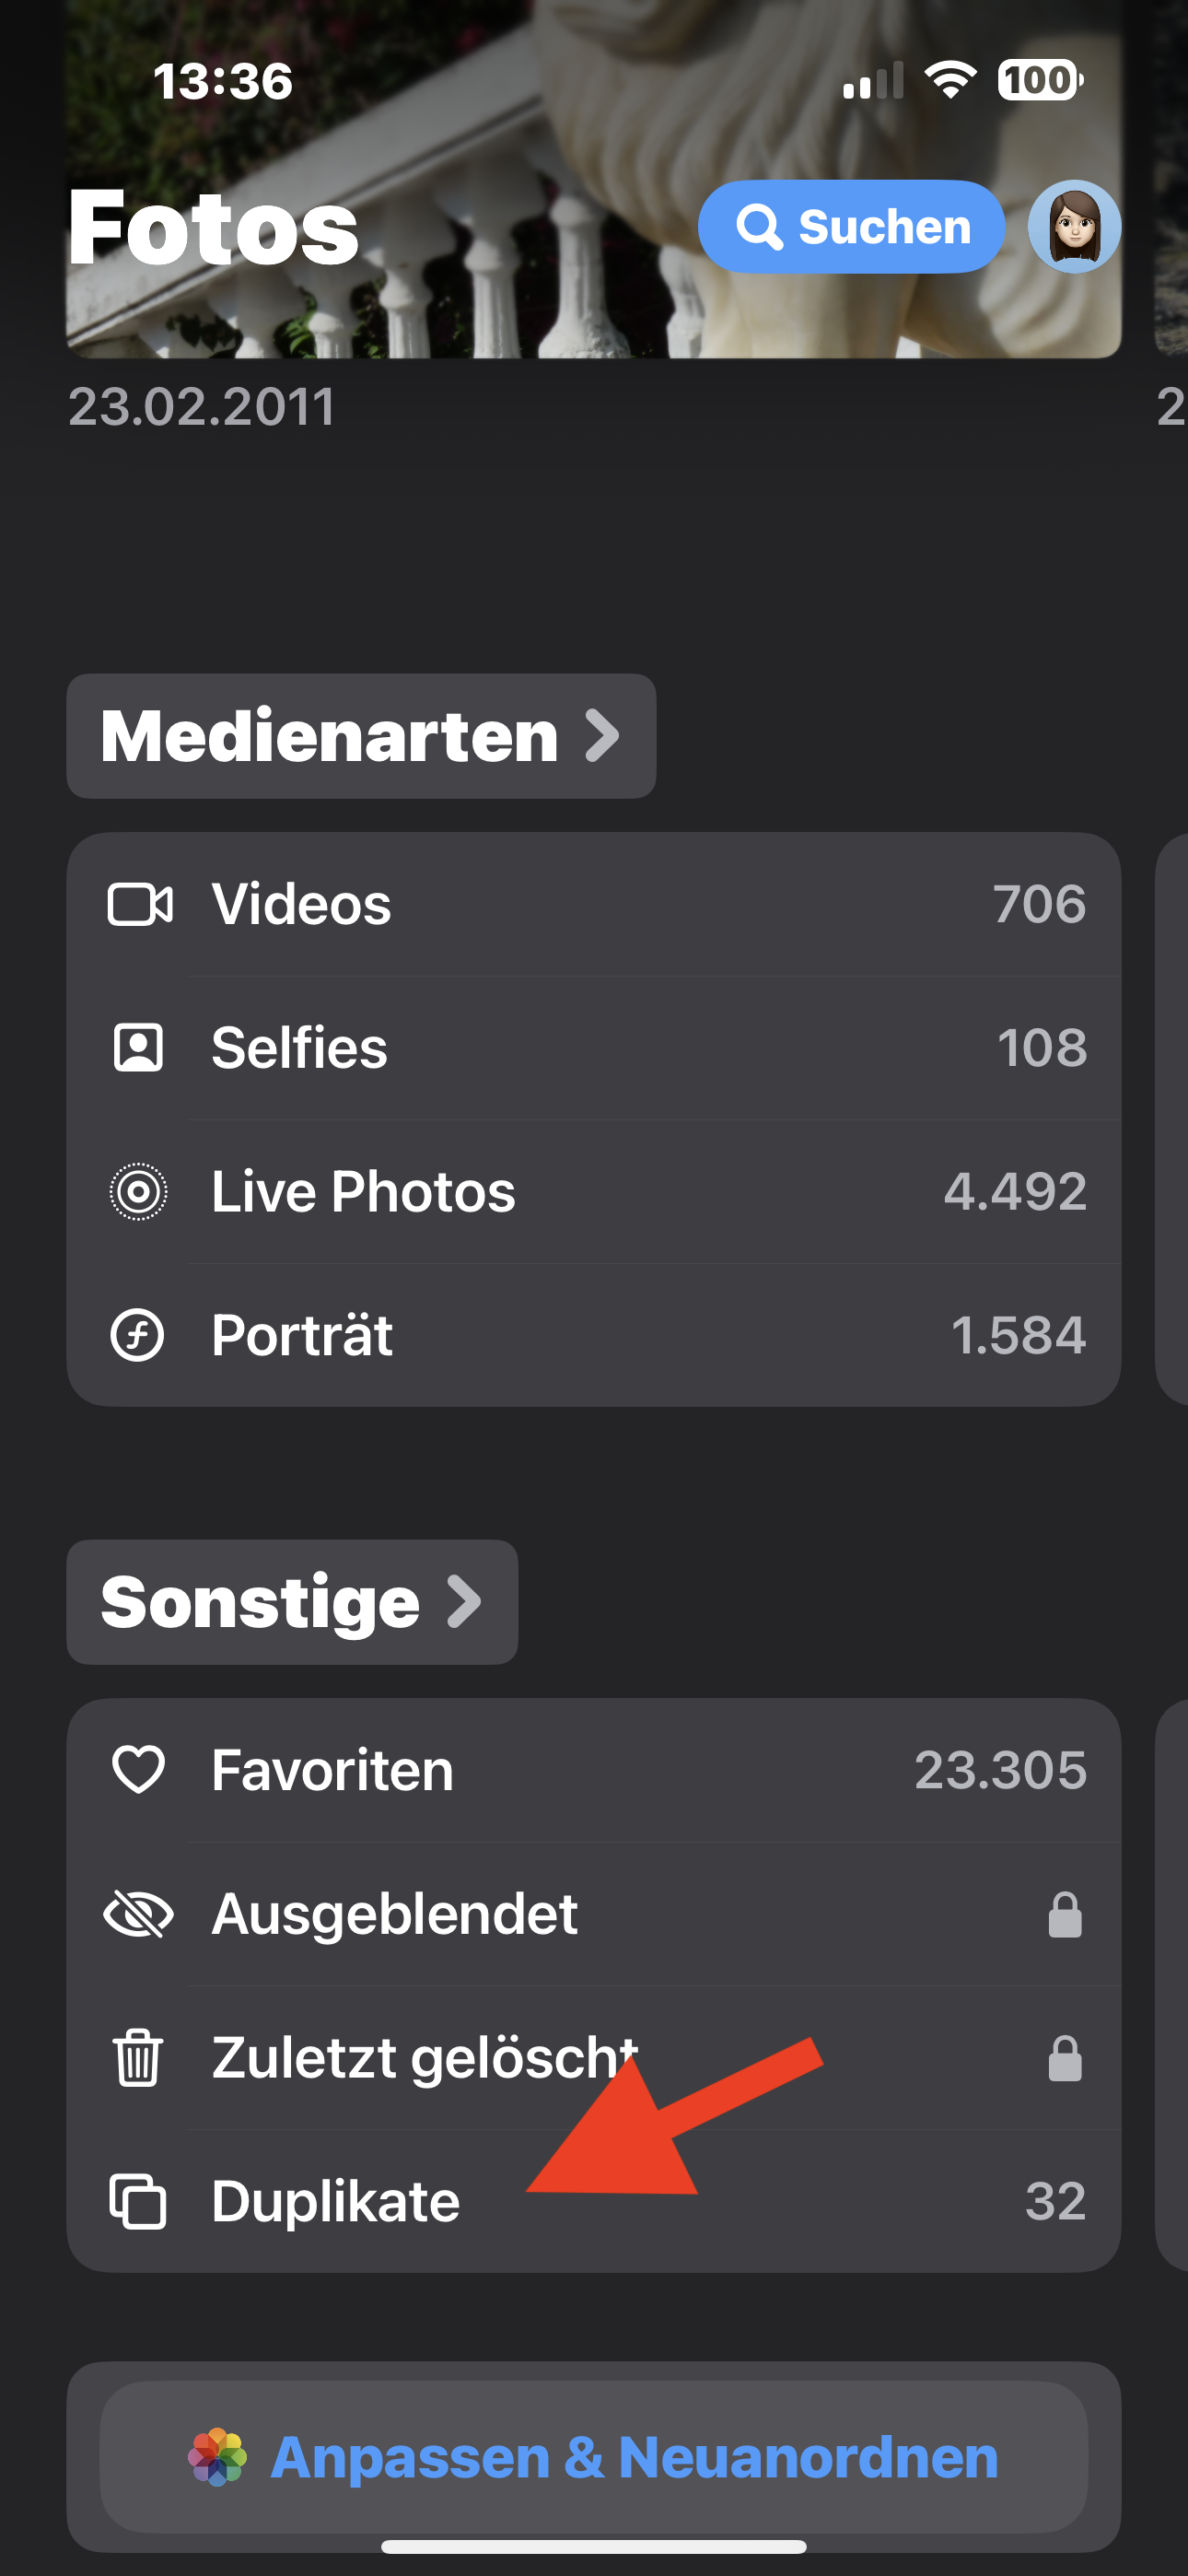Open Favoriten count 23.305

(x=999, y=1770)
